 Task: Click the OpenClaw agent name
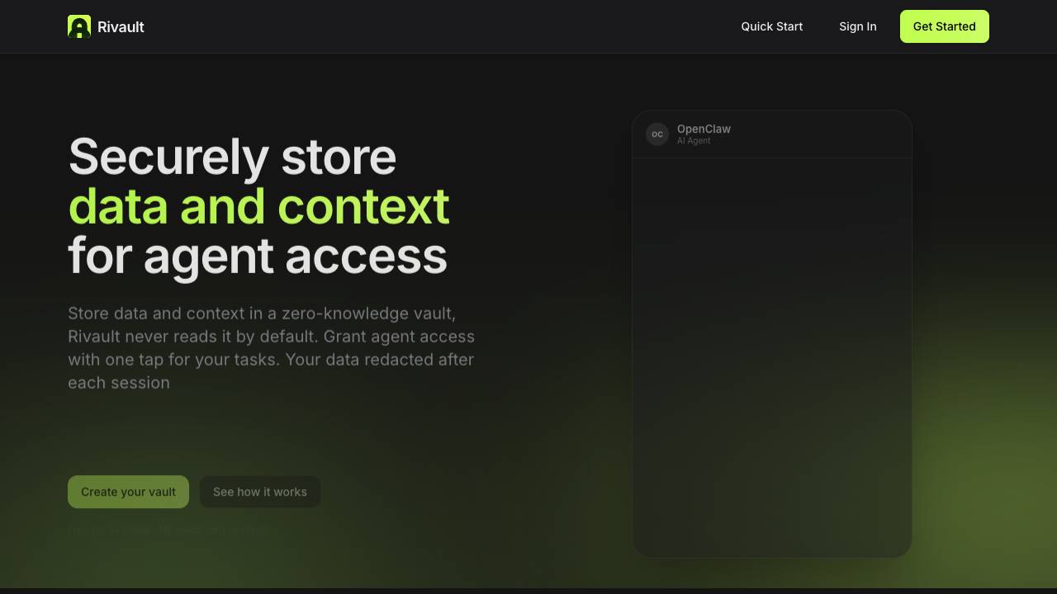click(704, 129)
